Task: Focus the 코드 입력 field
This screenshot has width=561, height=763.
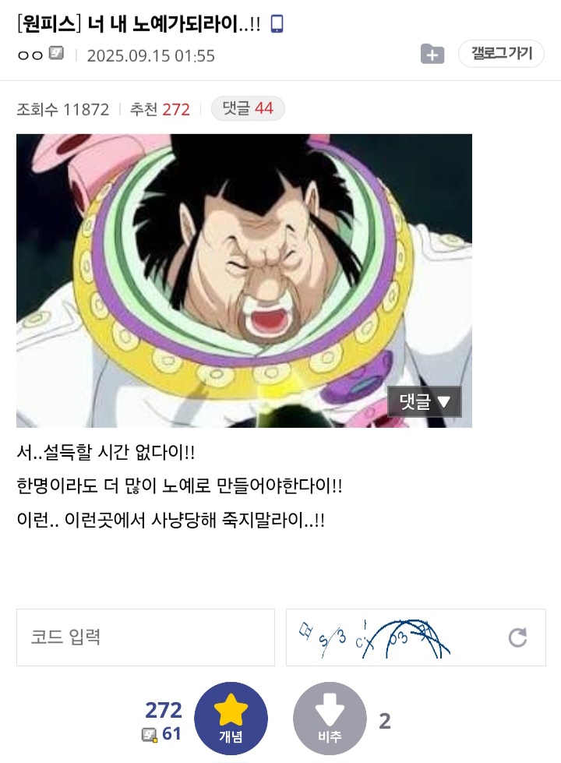Action: (146, 637)
